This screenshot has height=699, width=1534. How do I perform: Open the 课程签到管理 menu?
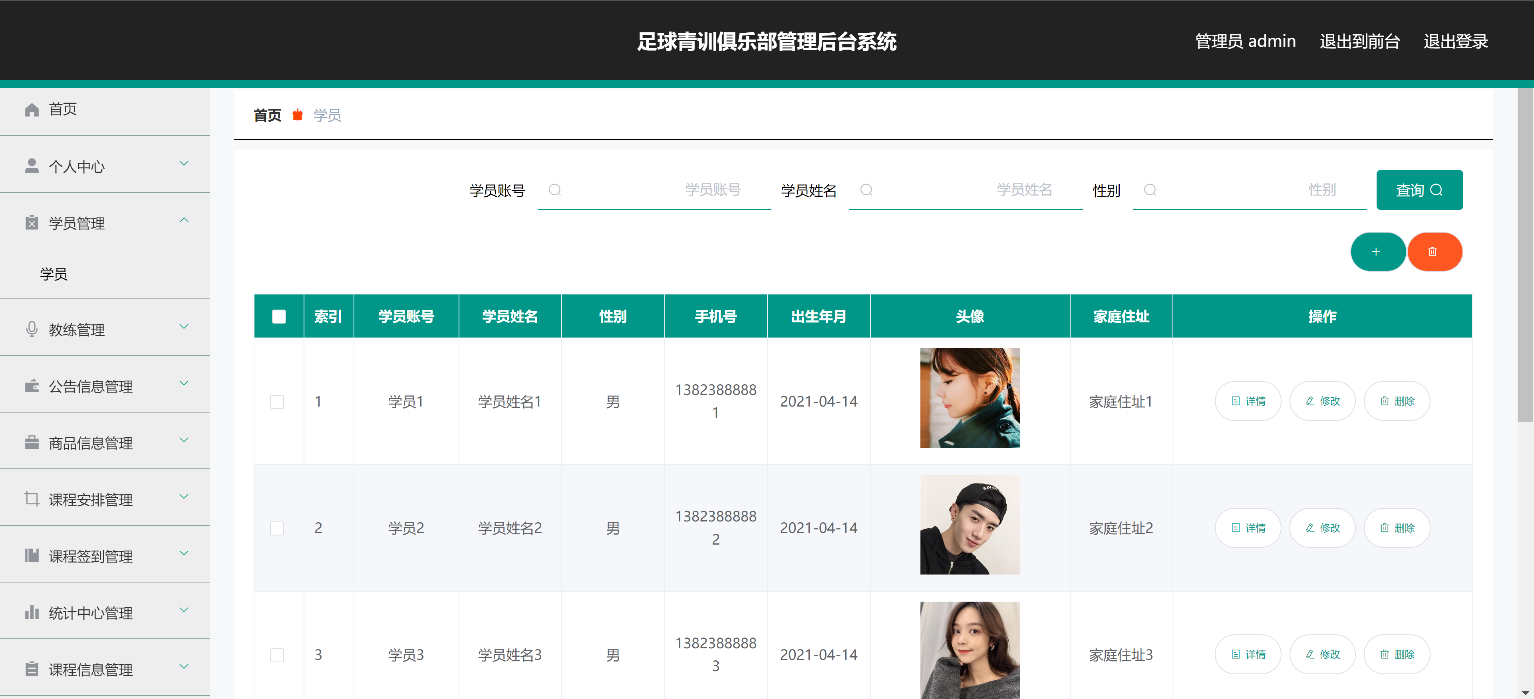91,556
